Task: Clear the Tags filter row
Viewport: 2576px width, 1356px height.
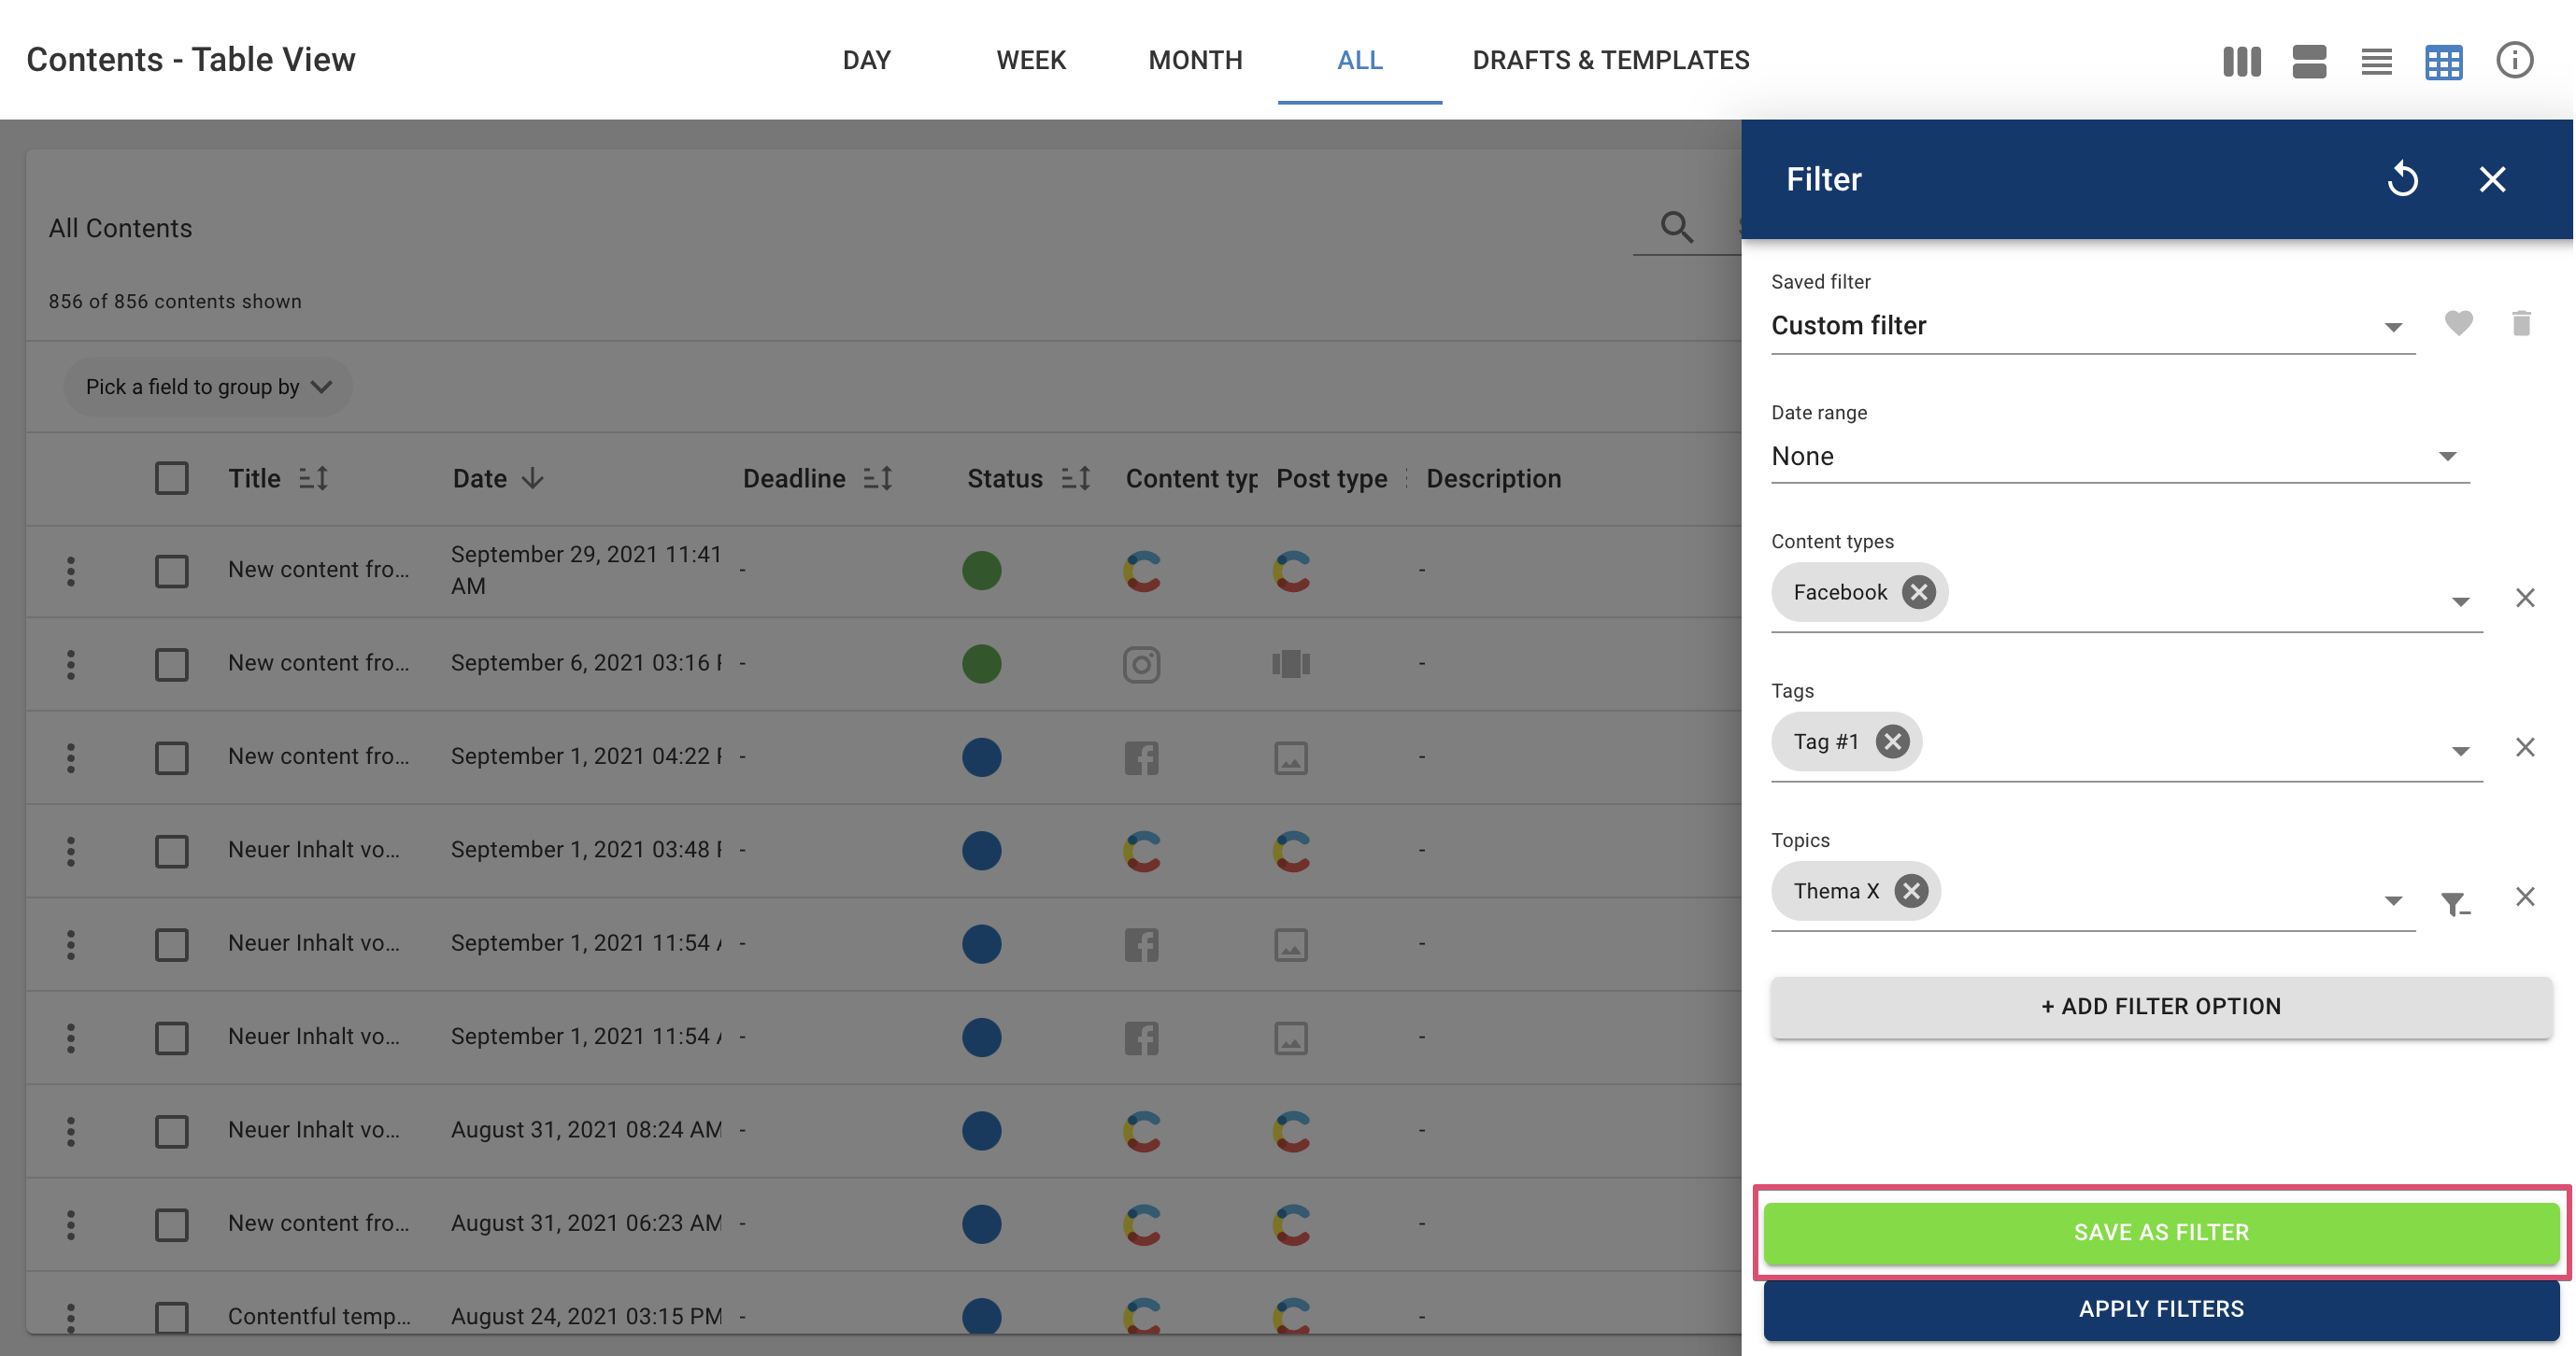Action: 2525,747
